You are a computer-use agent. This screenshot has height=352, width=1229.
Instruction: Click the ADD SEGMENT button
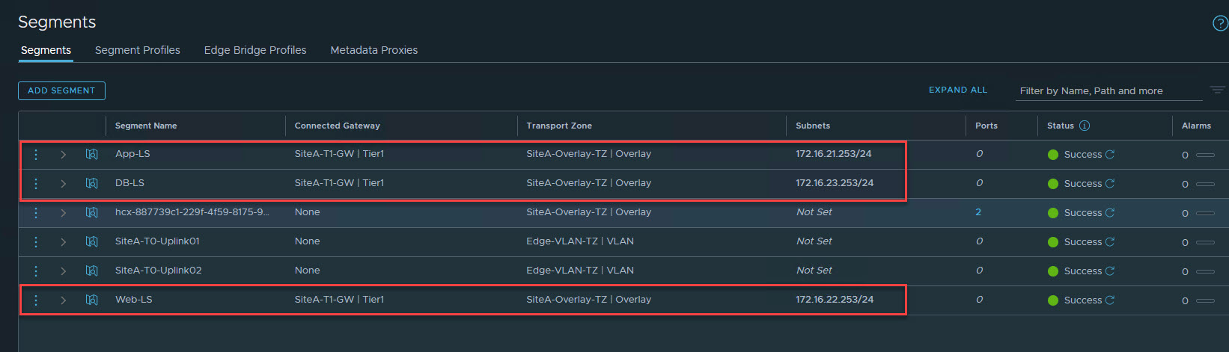(61, 90)
